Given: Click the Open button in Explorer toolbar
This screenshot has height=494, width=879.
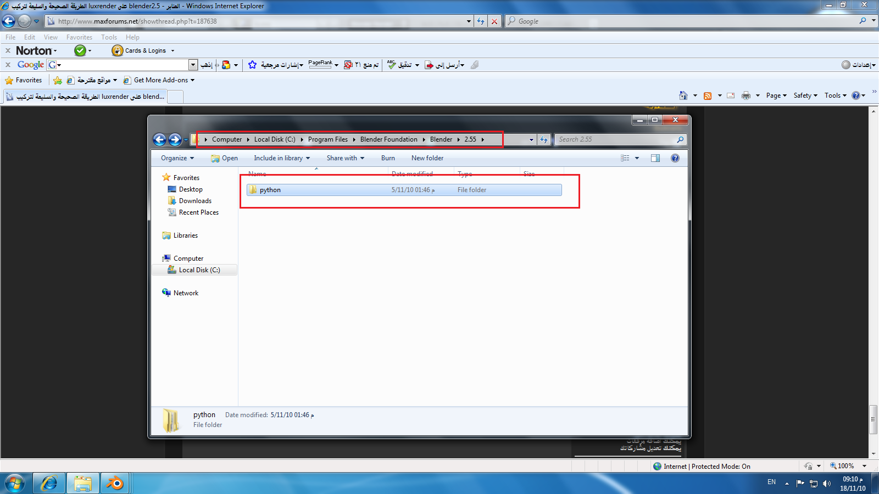Looking at the screenshot, I should pos(224,158).
